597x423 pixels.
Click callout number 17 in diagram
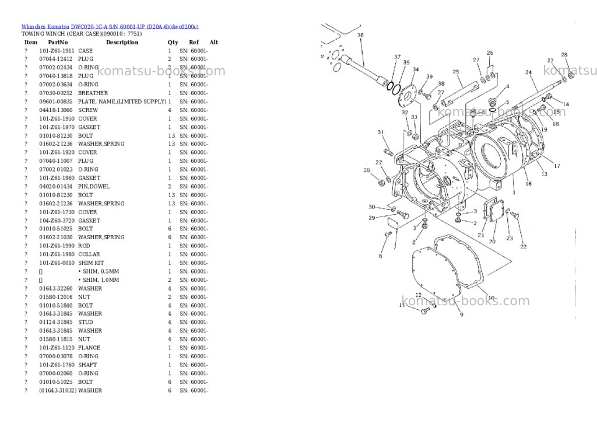coord(557,166)
